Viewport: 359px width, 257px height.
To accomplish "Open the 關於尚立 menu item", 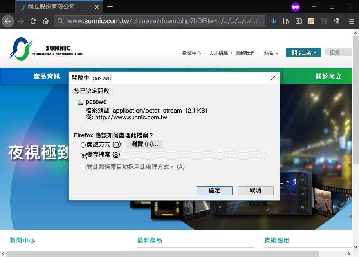I will [328, 76].
